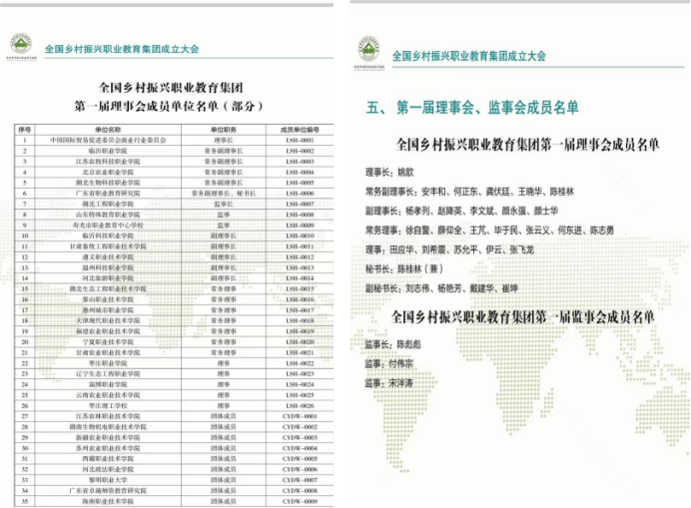Select the cell '广东省职业教育研究院'
This screenshot has height=508, width=691.
pos(108,193)
